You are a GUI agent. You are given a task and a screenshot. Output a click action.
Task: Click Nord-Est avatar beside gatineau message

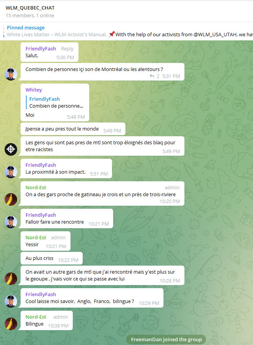[x=11, y=199]
